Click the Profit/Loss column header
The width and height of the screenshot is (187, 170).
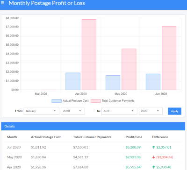pos(134,137)
